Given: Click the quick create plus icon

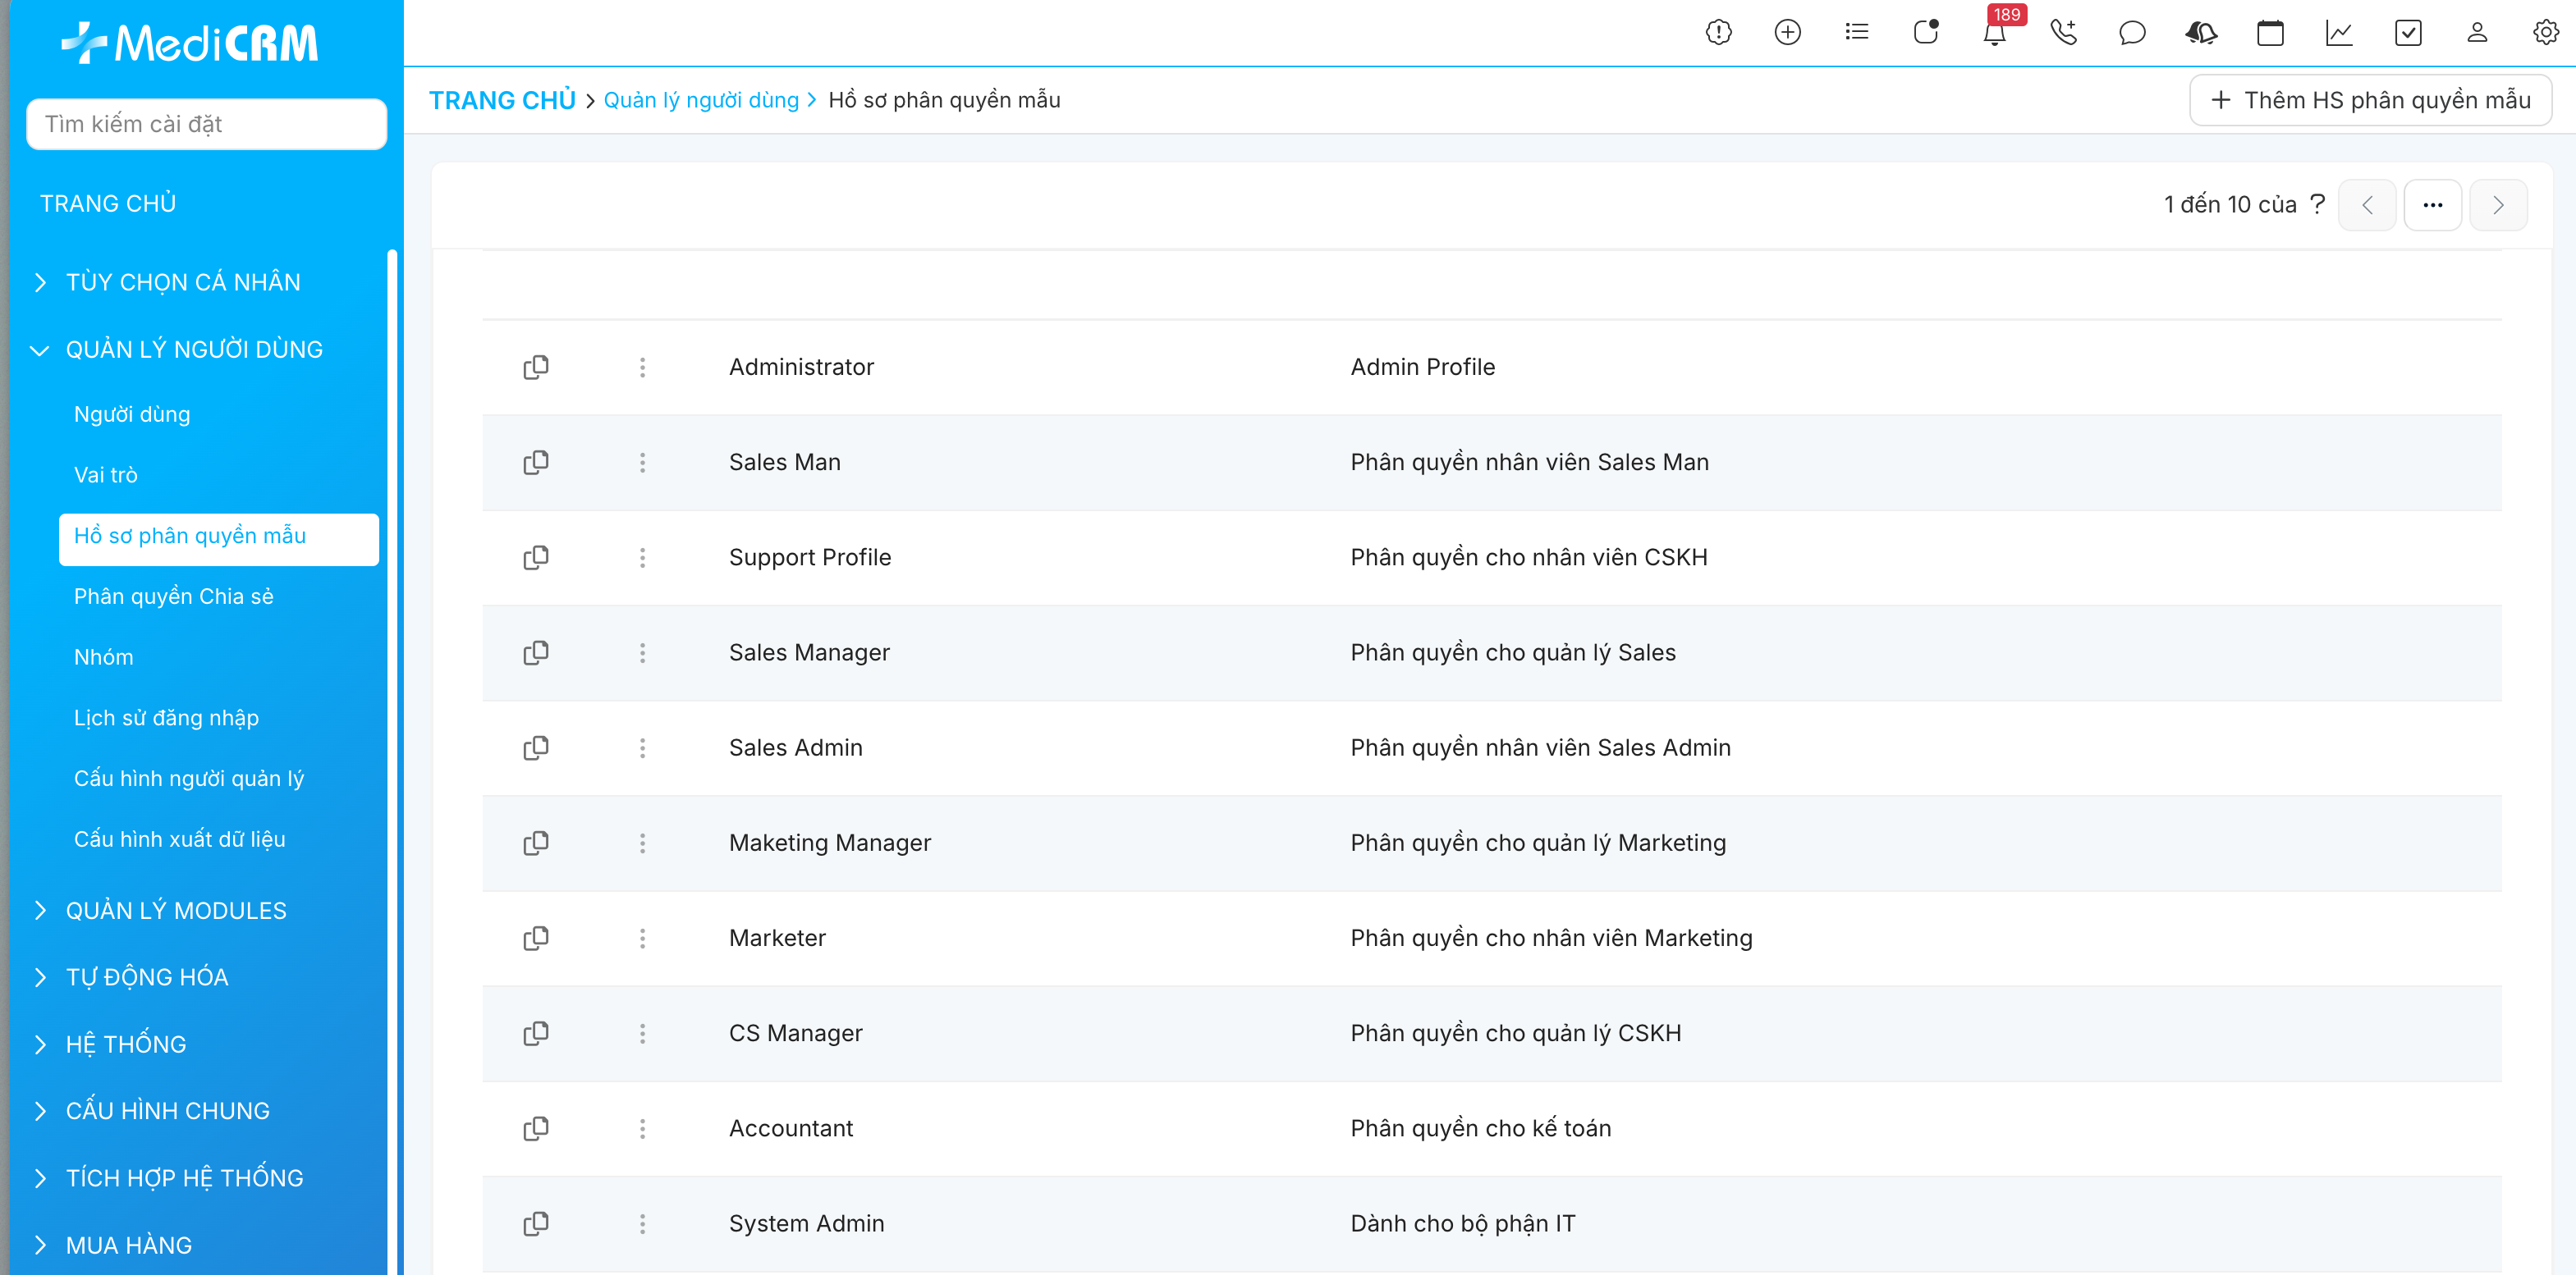Looking at the screenshot, I should click(1787, 33).
